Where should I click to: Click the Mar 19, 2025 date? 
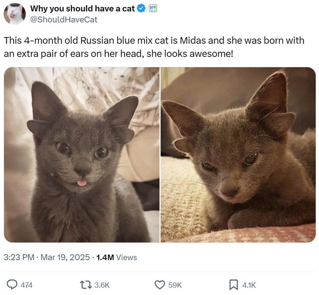coord(65,258)
